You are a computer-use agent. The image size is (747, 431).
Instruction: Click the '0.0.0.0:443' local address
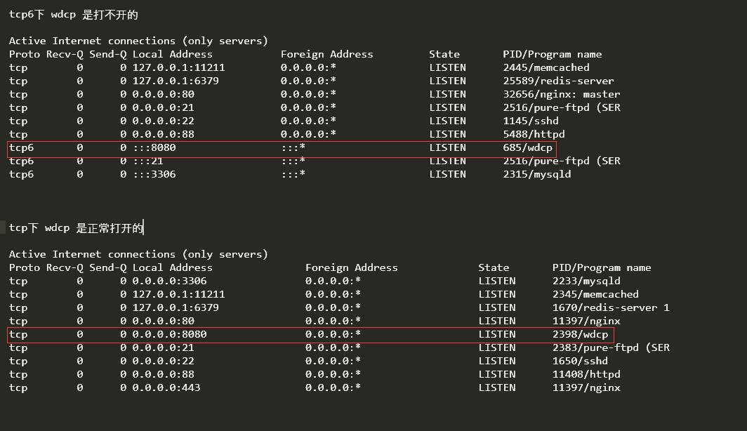coord(166,388)
